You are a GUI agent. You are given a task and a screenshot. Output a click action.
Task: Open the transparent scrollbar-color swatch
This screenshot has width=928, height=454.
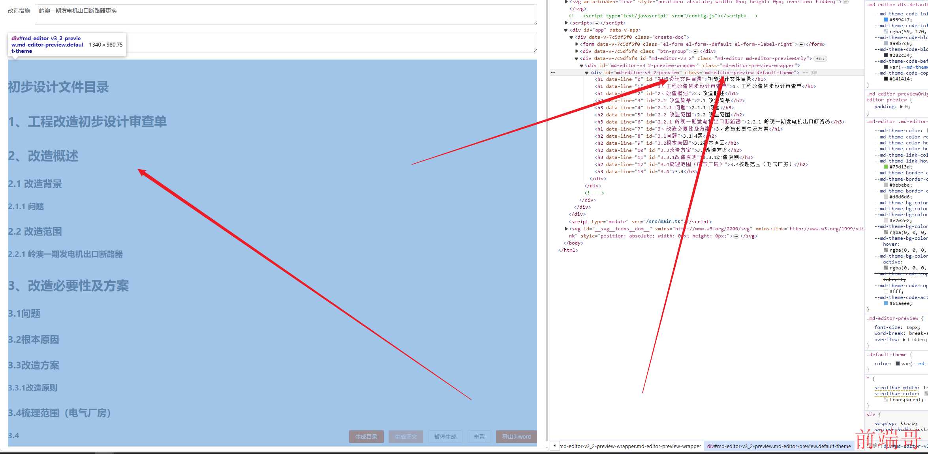(886, 400)
